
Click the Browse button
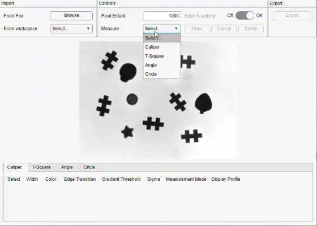click(x=71, y=16)
